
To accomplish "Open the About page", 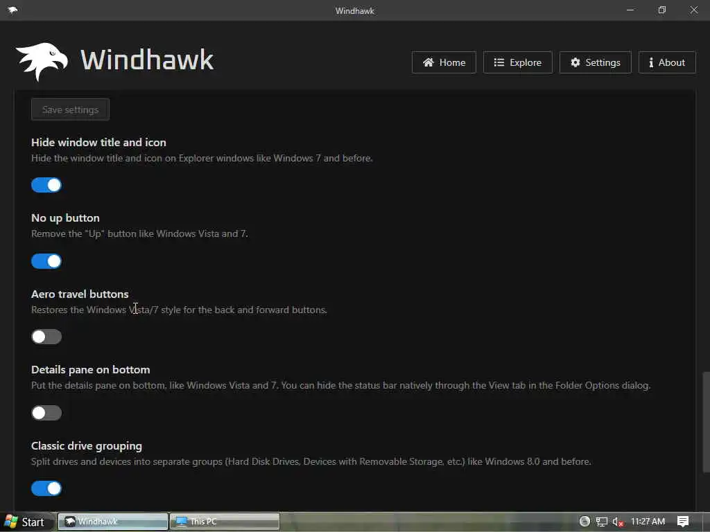I will pyautogui.click(x=667, y=62).
